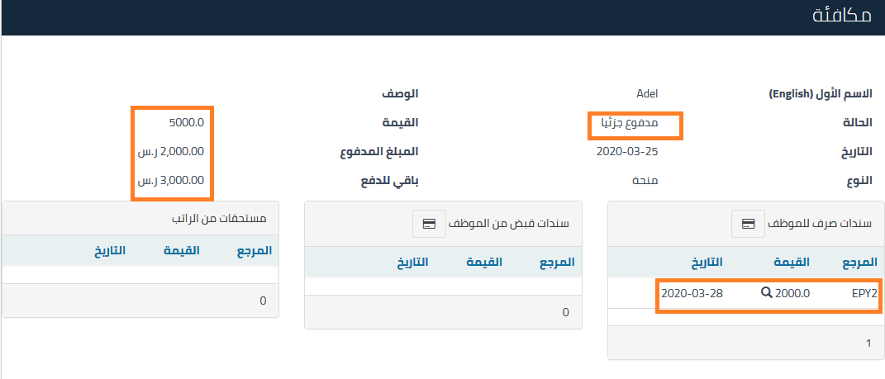Click the magnifier icon next to 2000.0

coord(767,293)
